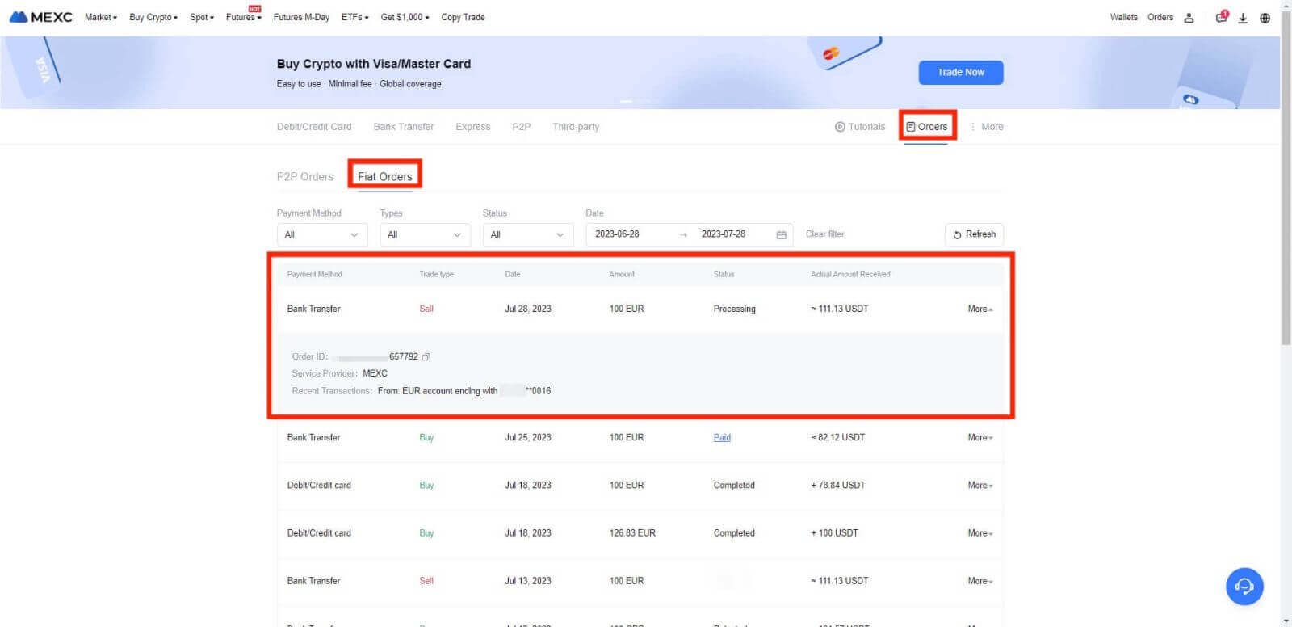Click the download app icon
This screenshot has width=1292, height=627.
click(1243, 18)
